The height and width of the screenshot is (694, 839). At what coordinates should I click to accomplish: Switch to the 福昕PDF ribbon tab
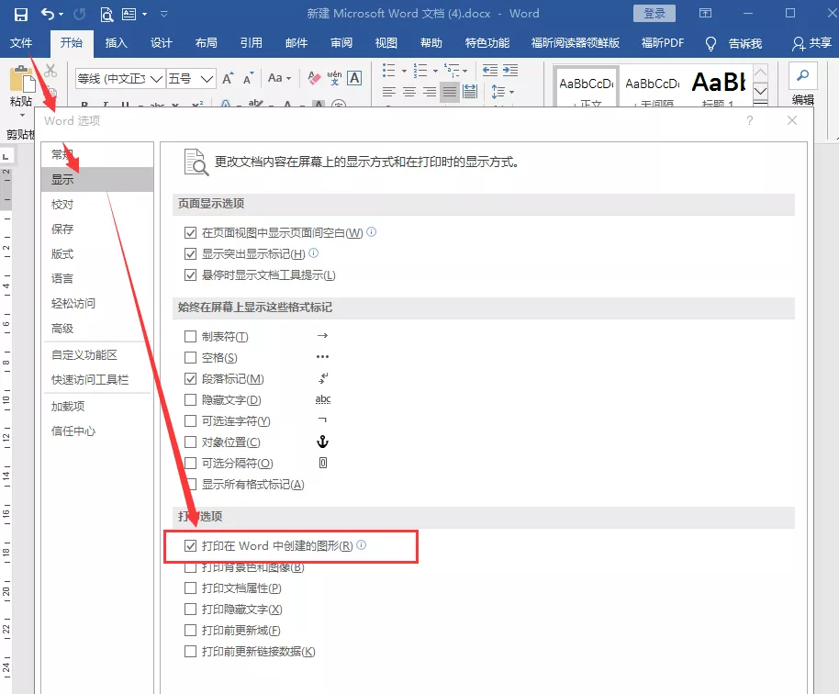coord(663,43)
